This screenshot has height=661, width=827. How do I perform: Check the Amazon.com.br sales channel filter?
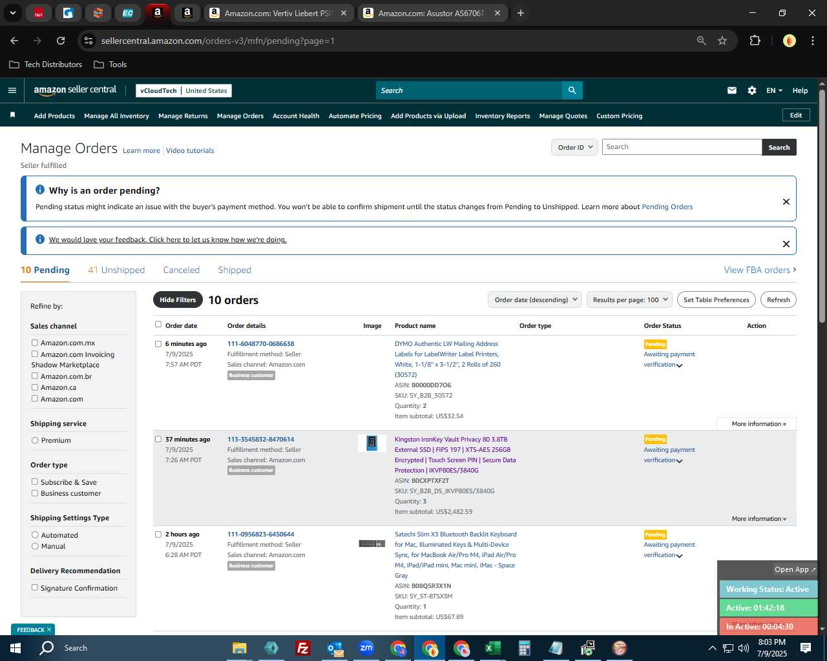[x=35, y=376]
